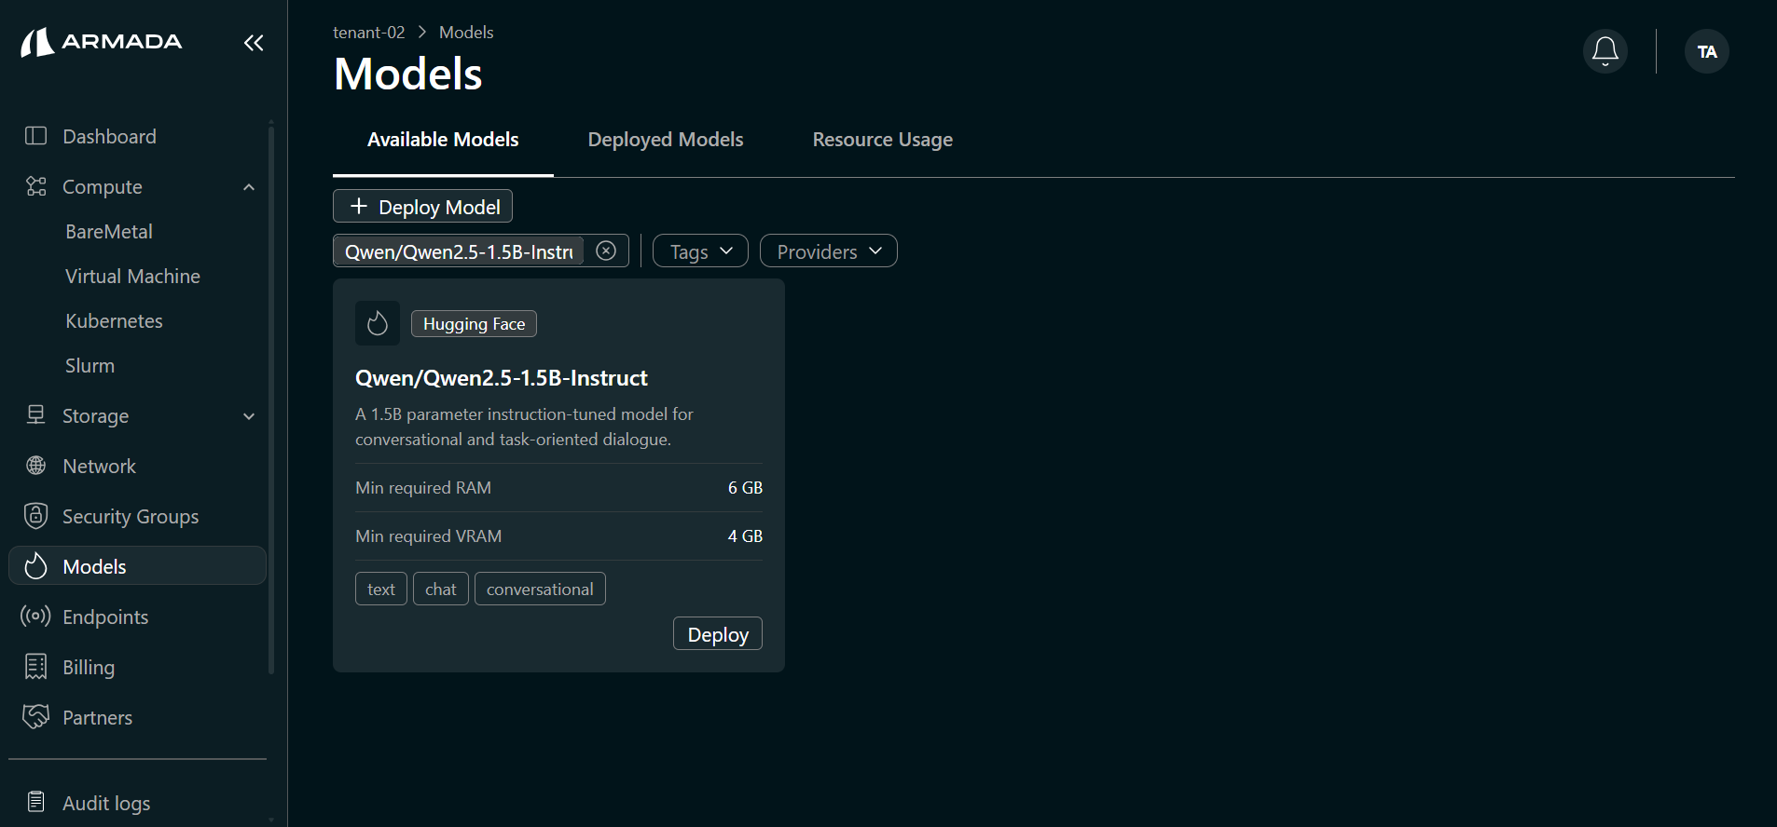Viewport: 1777px width, 827px height.
Task: Clear the Qwen search filter
Action: point(606,251)
